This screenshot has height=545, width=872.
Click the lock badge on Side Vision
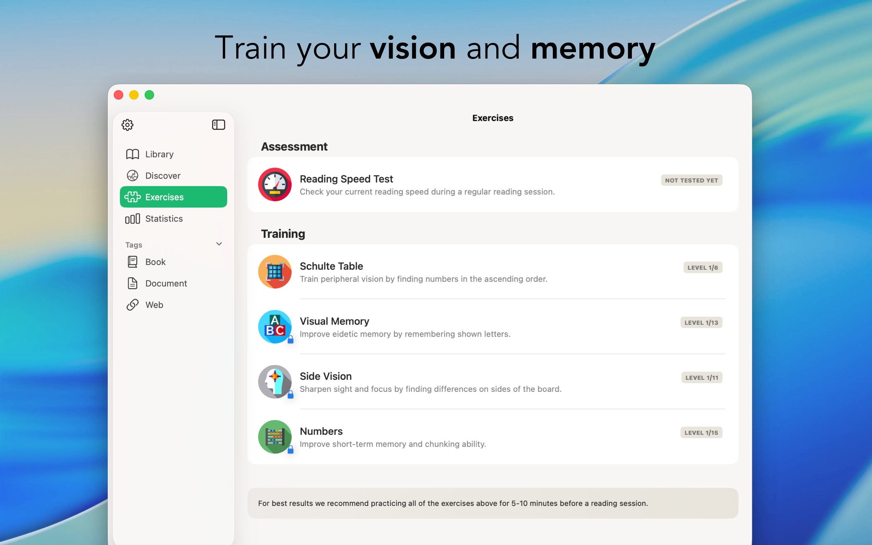(x=291, y=394)
